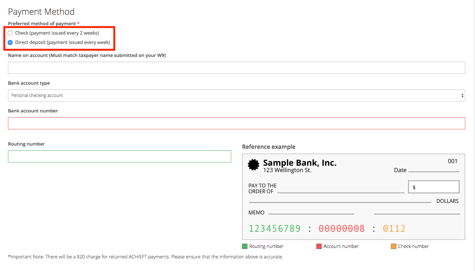Click the Name on account label
Viewport: 475px width, 271px height.
tap(87, 55)
